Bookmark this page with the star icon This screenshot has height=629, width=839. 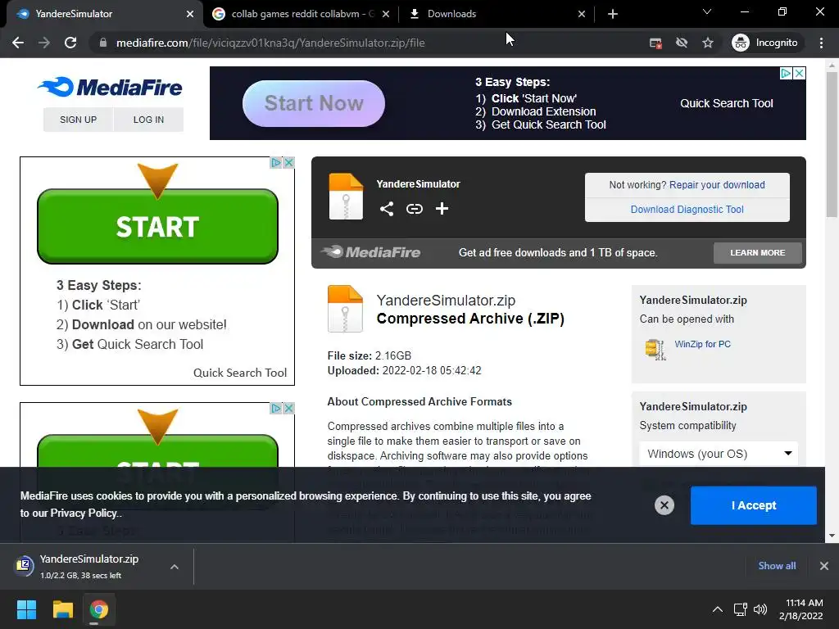708,43
